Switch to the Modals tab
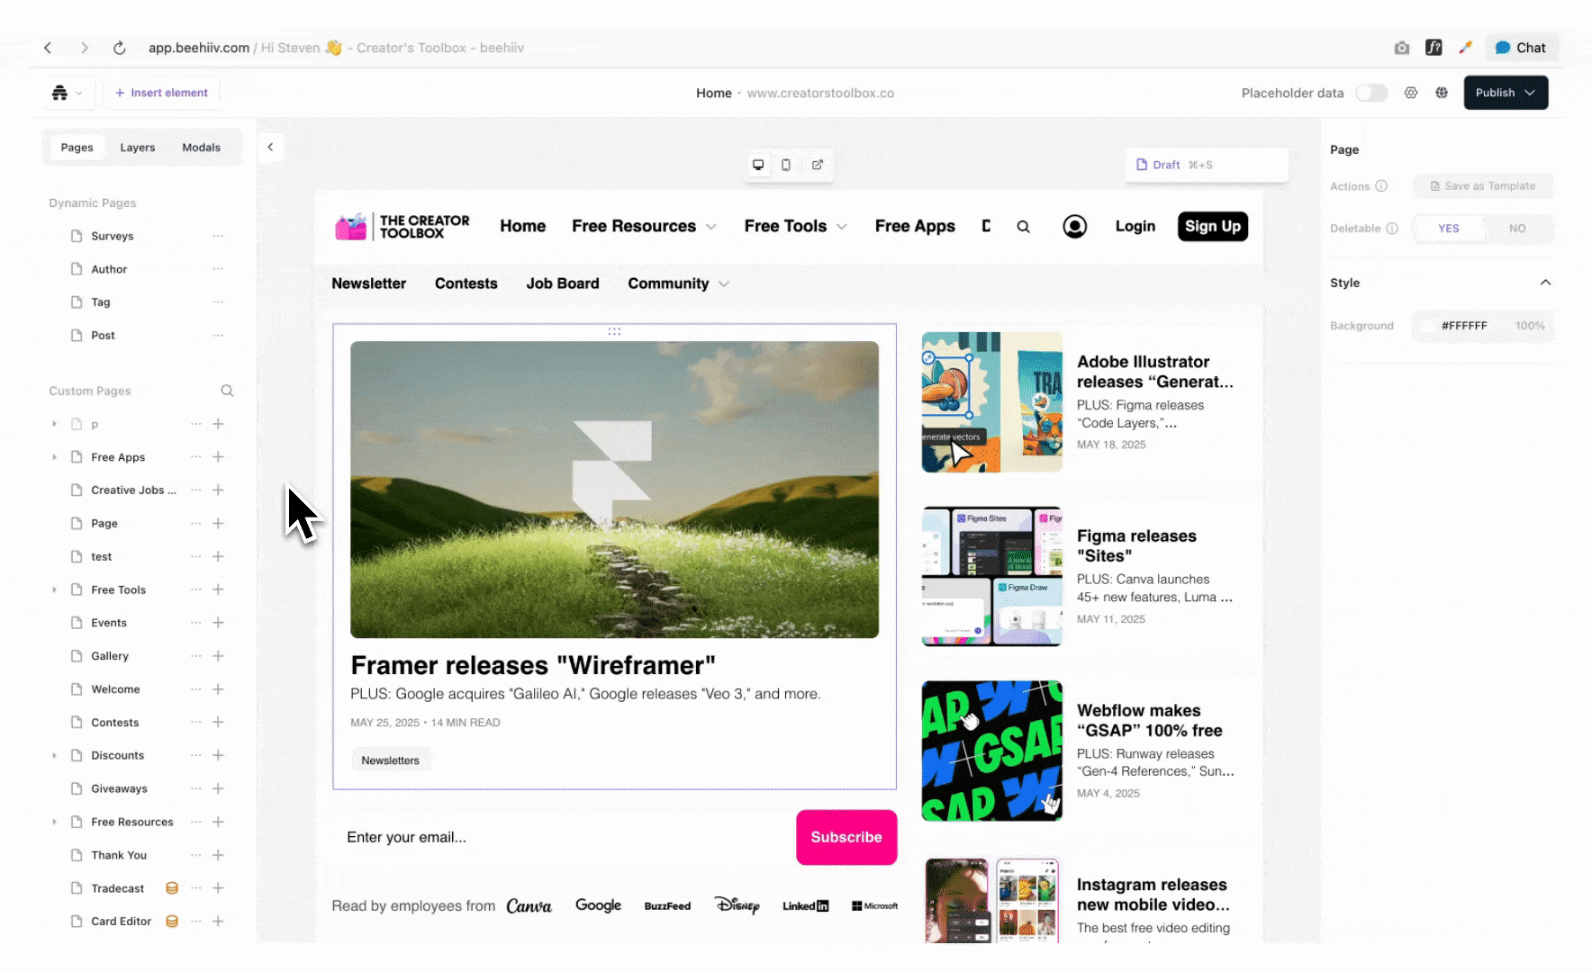Screen dimensions: 1592x972 click(x=201, y=148)
